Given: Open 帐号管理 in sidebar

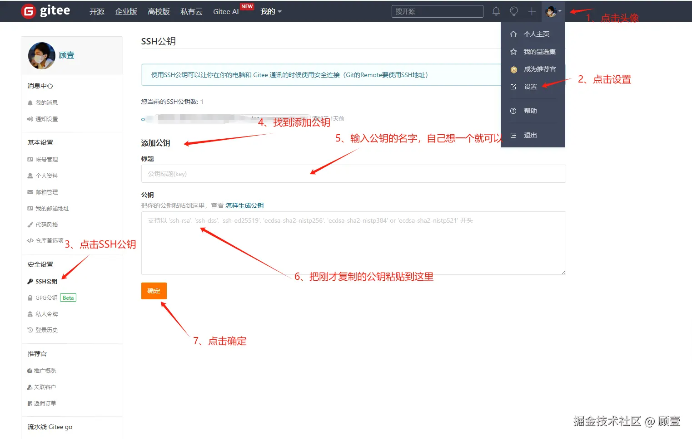Looking at the screenshot, I should click(x=46, y=160).
